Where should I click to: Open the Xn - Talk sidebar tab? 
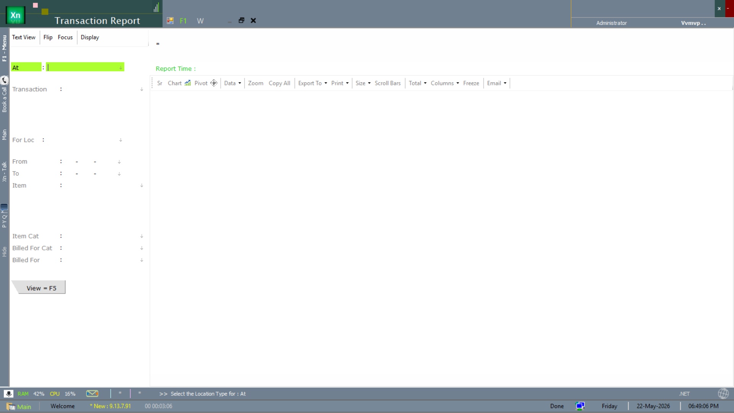click(x=4, y=171)
